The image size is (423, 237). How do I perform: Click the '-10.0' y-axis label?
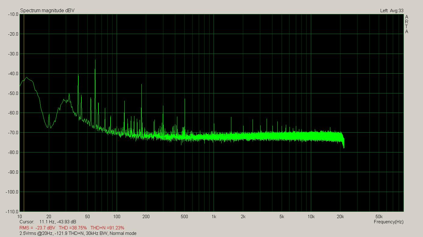pos(13,14)
